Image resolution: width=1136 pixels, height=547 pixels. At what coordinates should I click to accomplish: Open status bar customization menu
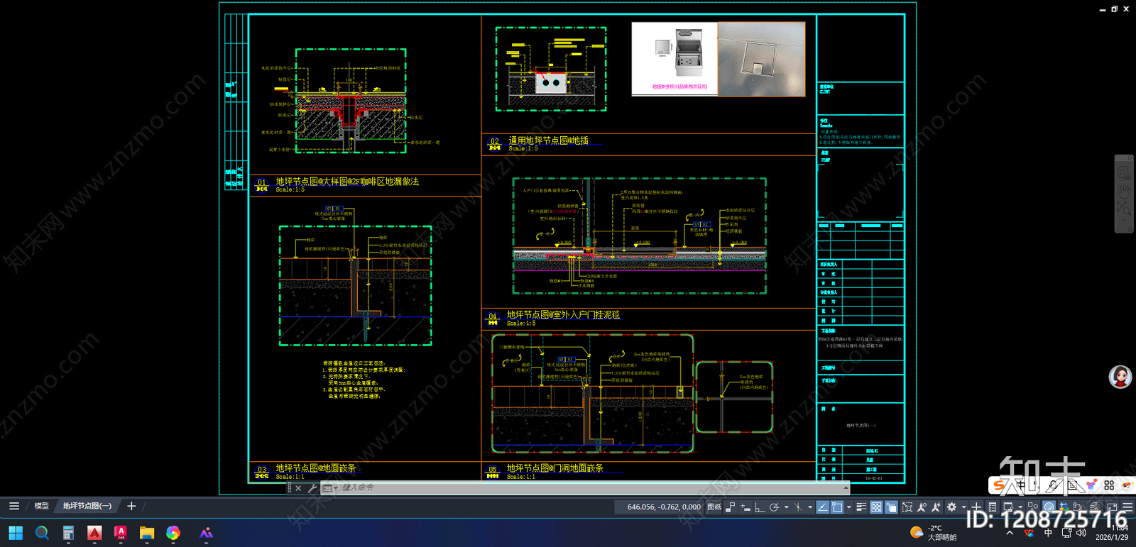pos(1127,507)
